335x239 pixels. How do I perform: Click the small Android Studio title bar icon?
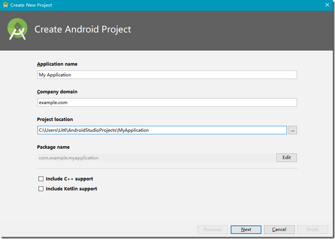pyautogui.click(x=5, y=5)
